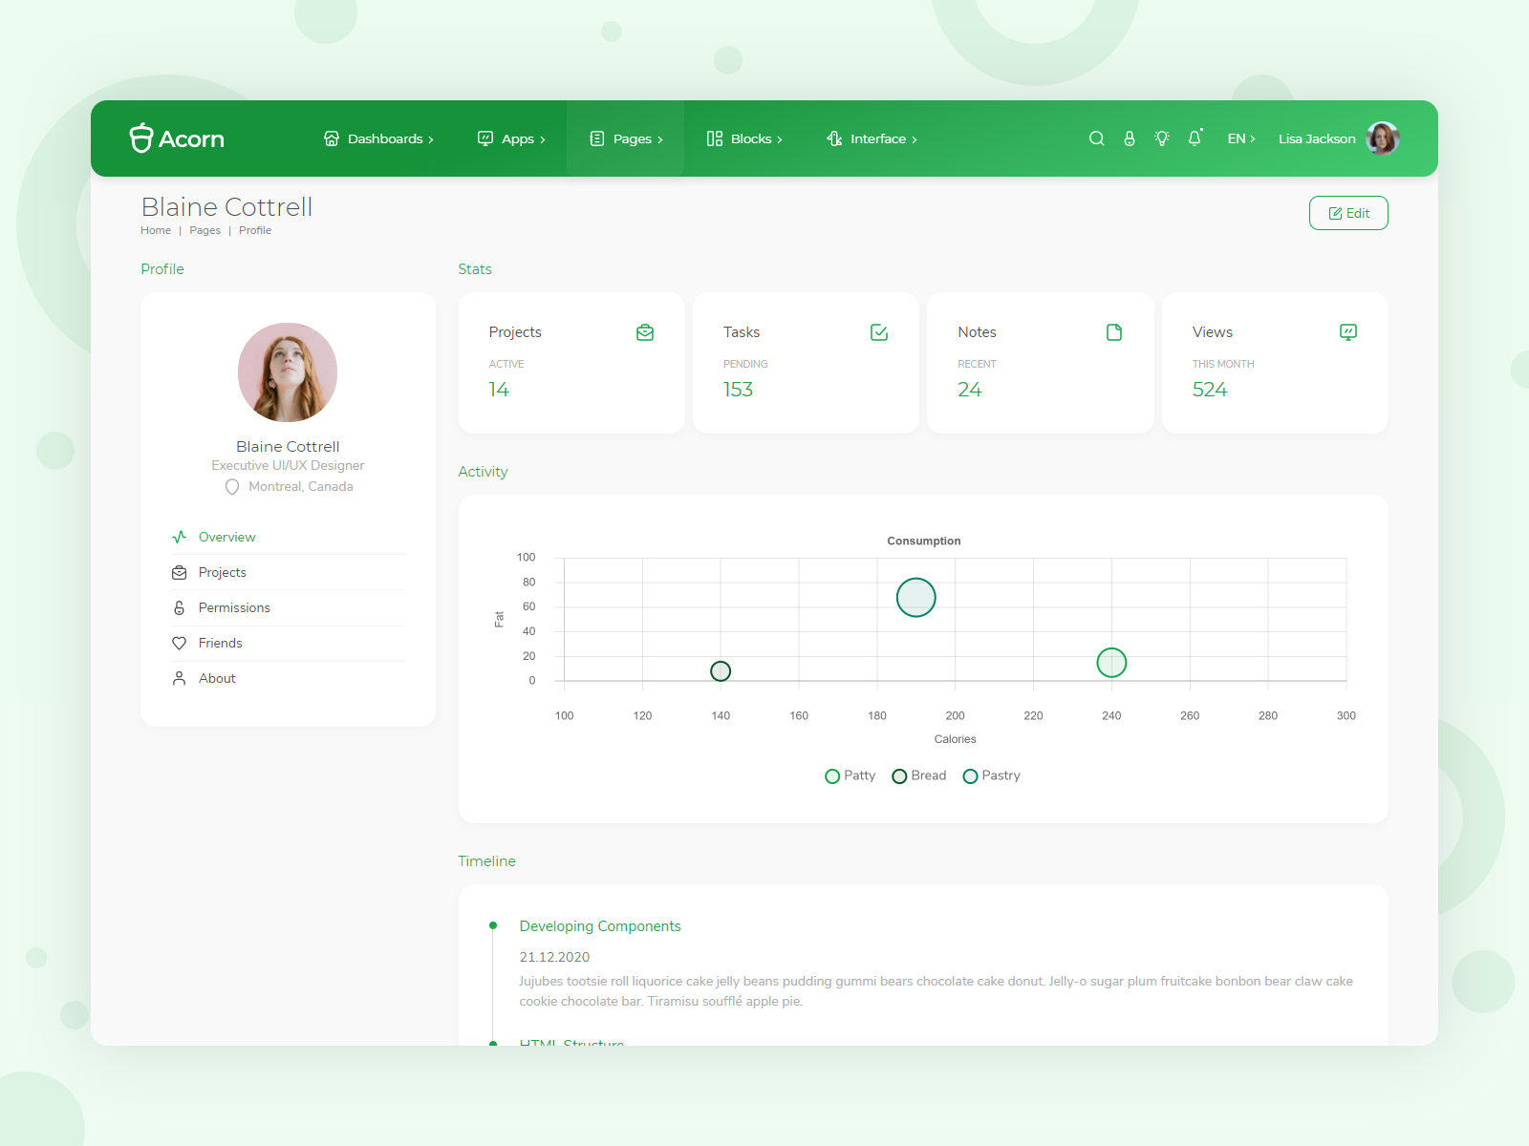Open the Home breadcrumb link
This screenshot has height=1146, width=1529.
click(x=155, y=230)
